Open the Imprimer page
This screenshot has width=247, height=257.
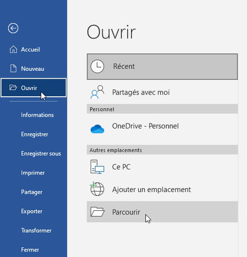[33, 173]
